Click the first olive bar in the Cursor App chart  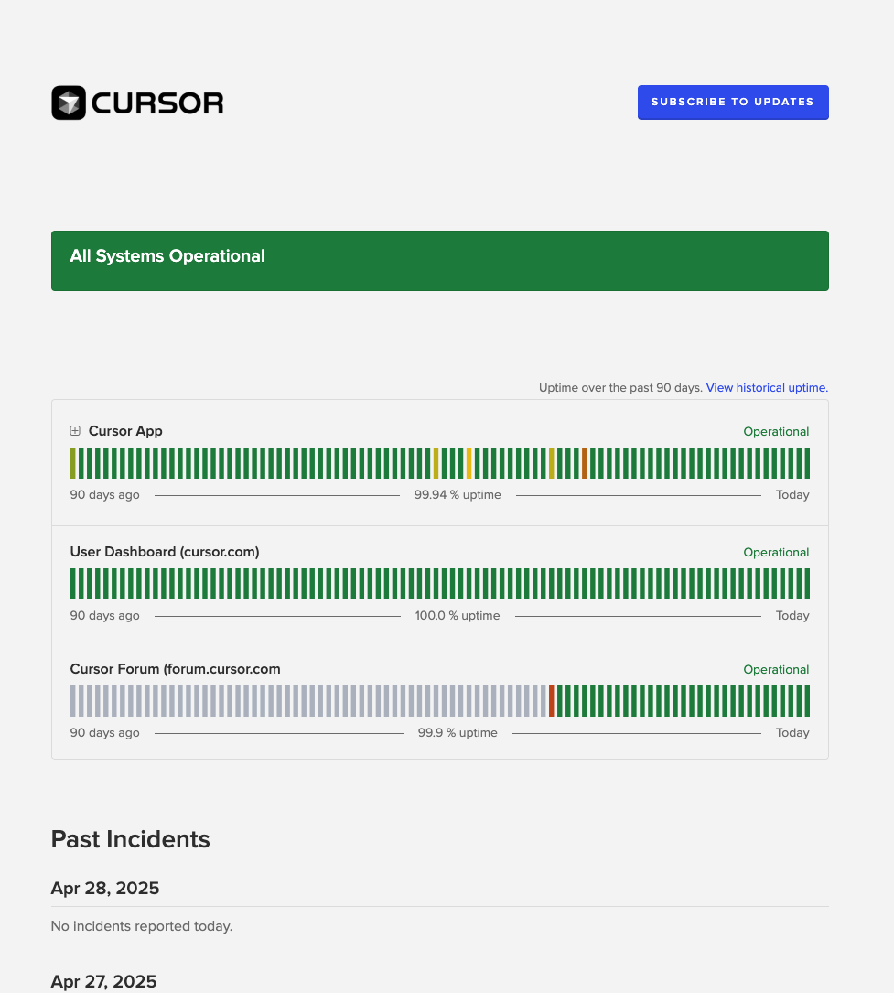point(73,463)
